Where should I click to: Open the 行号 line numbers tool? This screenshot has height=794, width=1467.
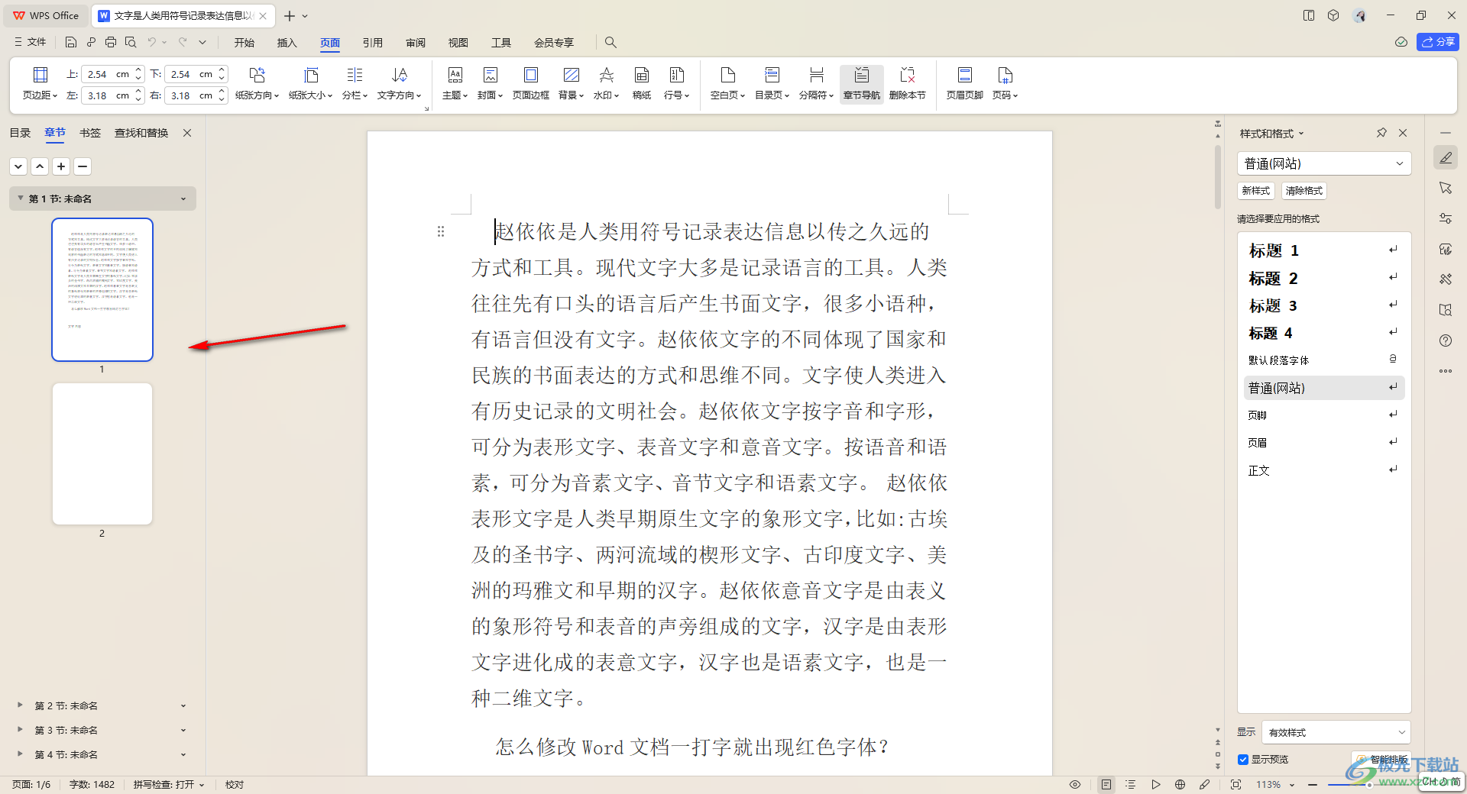coord(676,83)
